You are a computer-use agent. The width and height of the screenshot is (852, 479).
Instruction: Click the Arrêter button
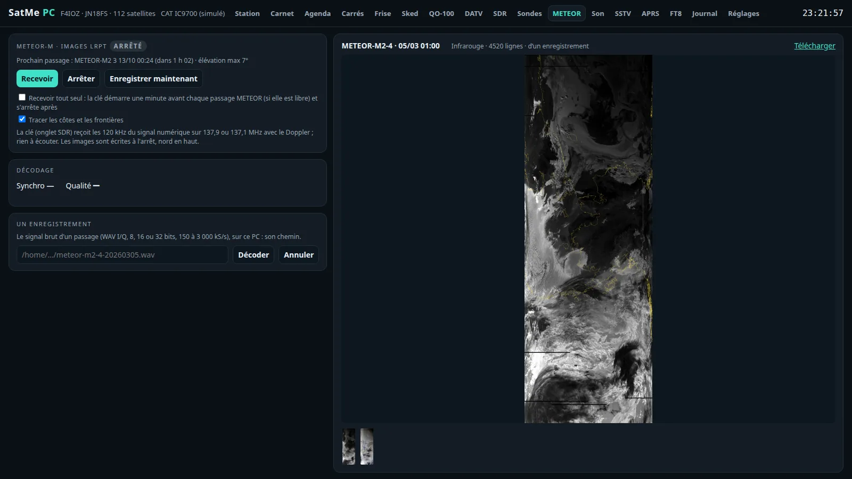click(81, 79)
